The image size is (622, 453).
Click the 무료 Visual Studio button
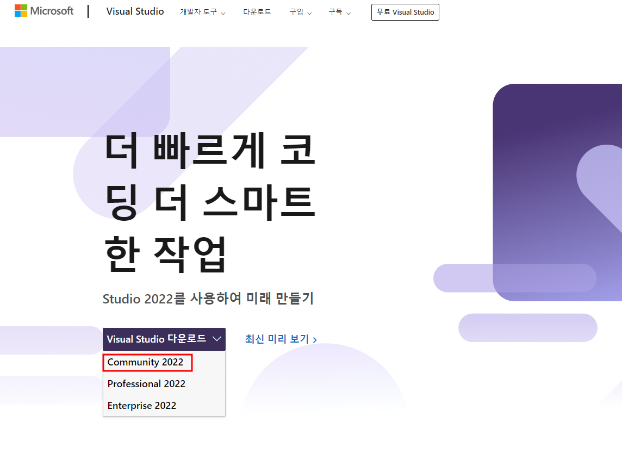pos(405,13)
